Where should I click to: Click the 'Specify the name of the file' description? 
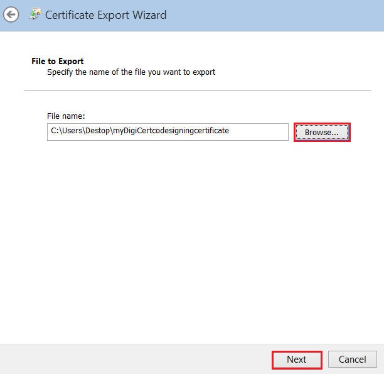[x=131, y=72]
